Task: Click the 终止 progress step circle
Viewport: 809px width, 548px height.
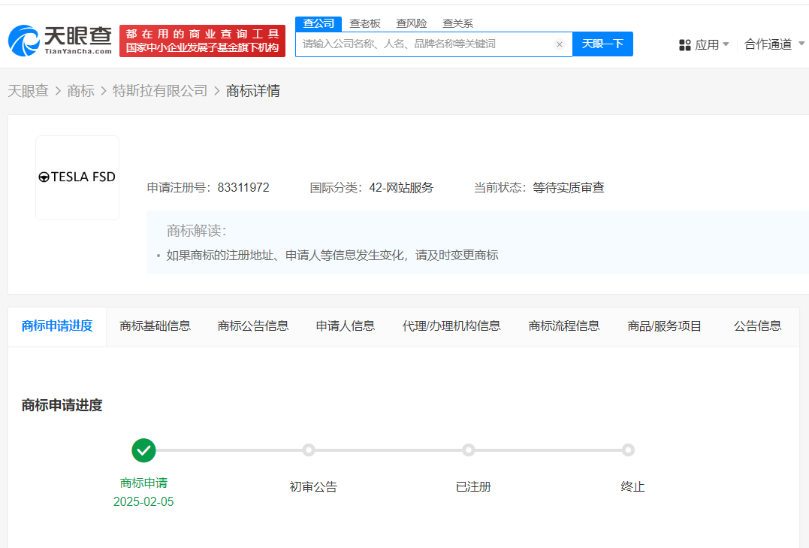Action: click(x=628, y=450)
